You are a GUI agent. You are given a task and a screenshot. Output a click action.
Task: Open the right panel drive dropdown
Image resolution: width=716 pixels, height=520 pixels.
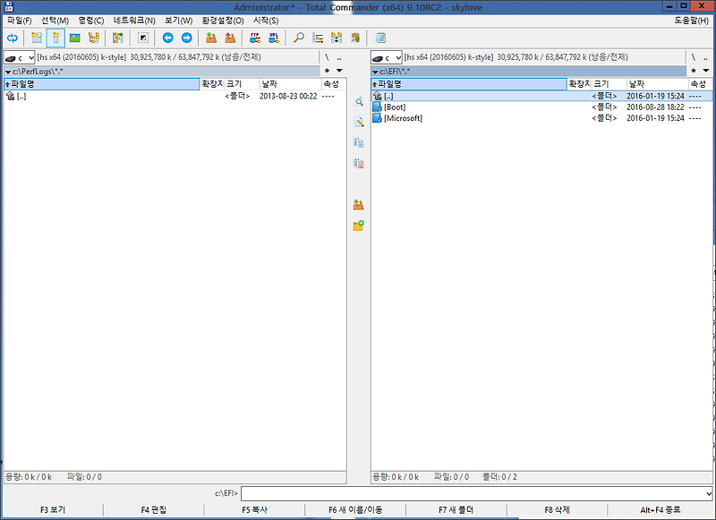pos(387,58)
